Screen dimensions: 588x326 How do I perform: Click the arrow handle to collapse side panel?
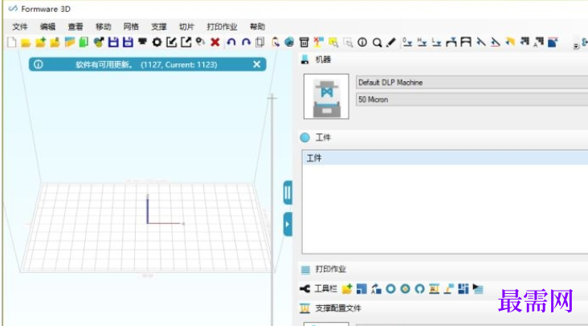[288, 224]
